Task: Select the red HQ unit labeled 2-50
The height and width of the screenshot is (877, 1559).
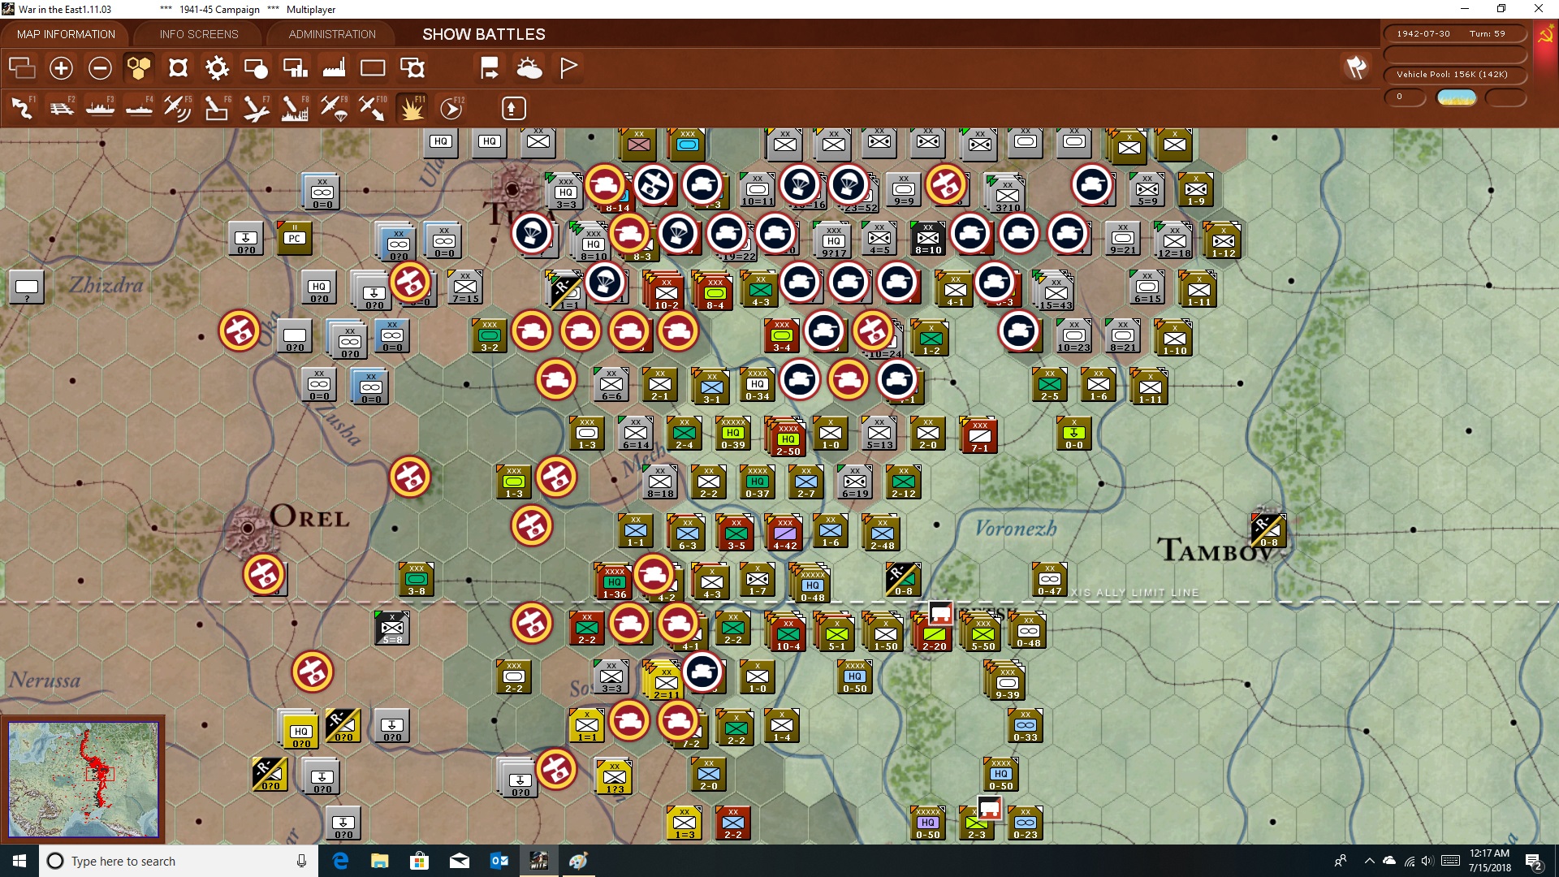Action: [x=787, y=437]
